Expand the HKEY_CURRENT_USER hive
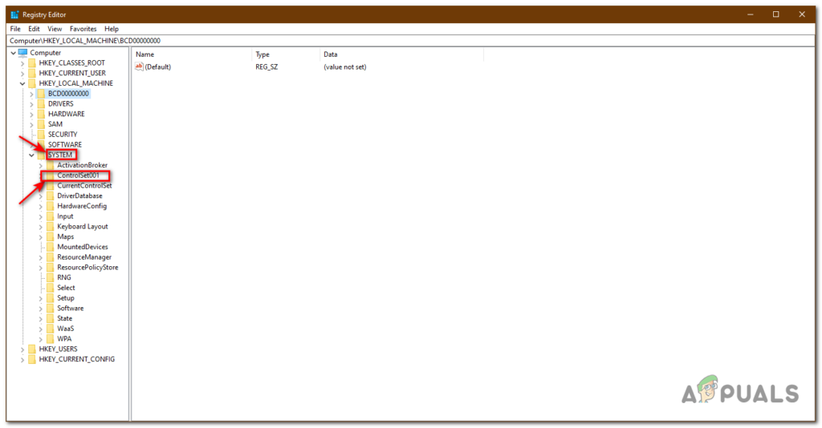 (x=22, y=73)
